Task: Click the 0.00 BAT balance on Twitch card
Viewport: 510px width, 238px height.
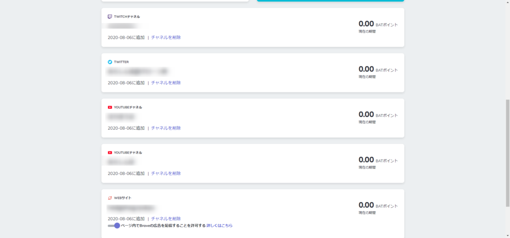Action: 366,24
